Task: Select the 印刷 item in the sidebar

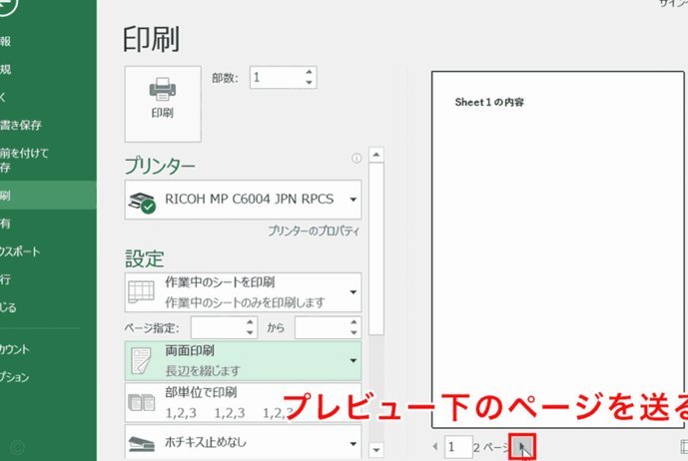Action: coord(48,196)
